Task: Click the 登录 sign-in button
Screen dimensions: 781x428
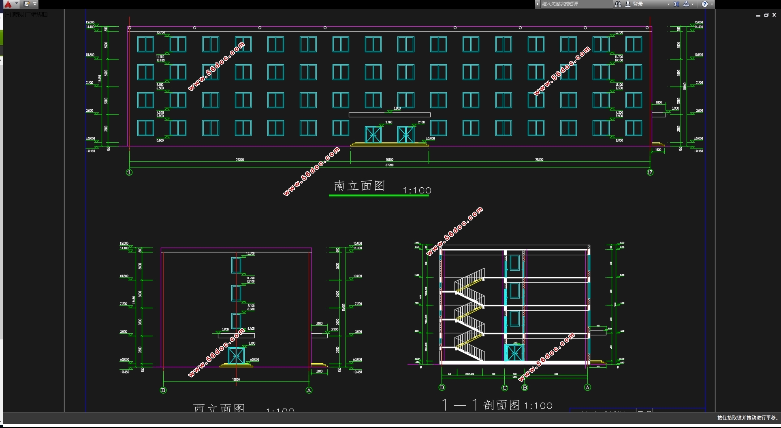Action: (x=638, y=4)
